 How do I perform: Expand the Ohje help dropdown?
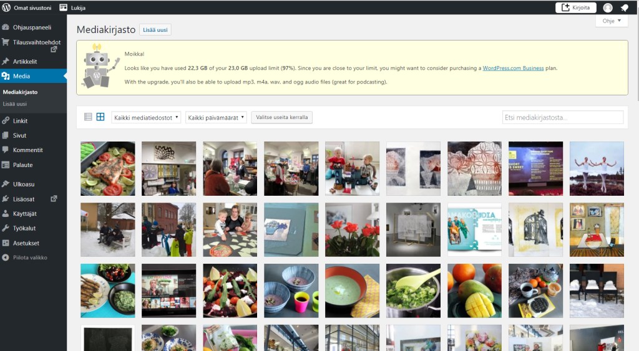(x=612, y=21)
